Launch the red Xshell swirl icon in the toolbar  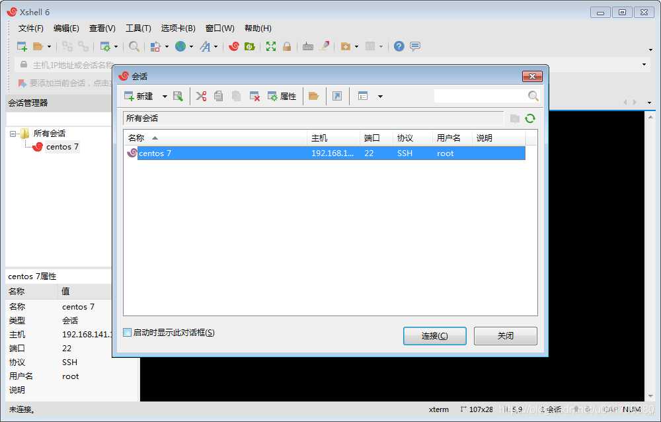[x=234, y=46]
